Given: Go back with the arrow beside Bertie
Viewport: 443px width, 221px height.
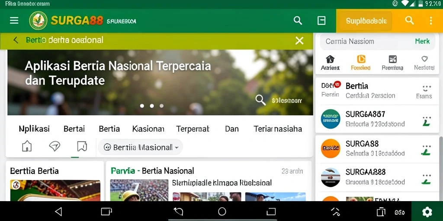Looking at the screenshot, I should coord(16,40).
